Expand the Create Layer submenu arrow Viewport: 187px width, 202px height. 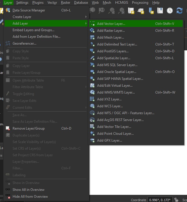pyautogui.click(x=86, y=17)
